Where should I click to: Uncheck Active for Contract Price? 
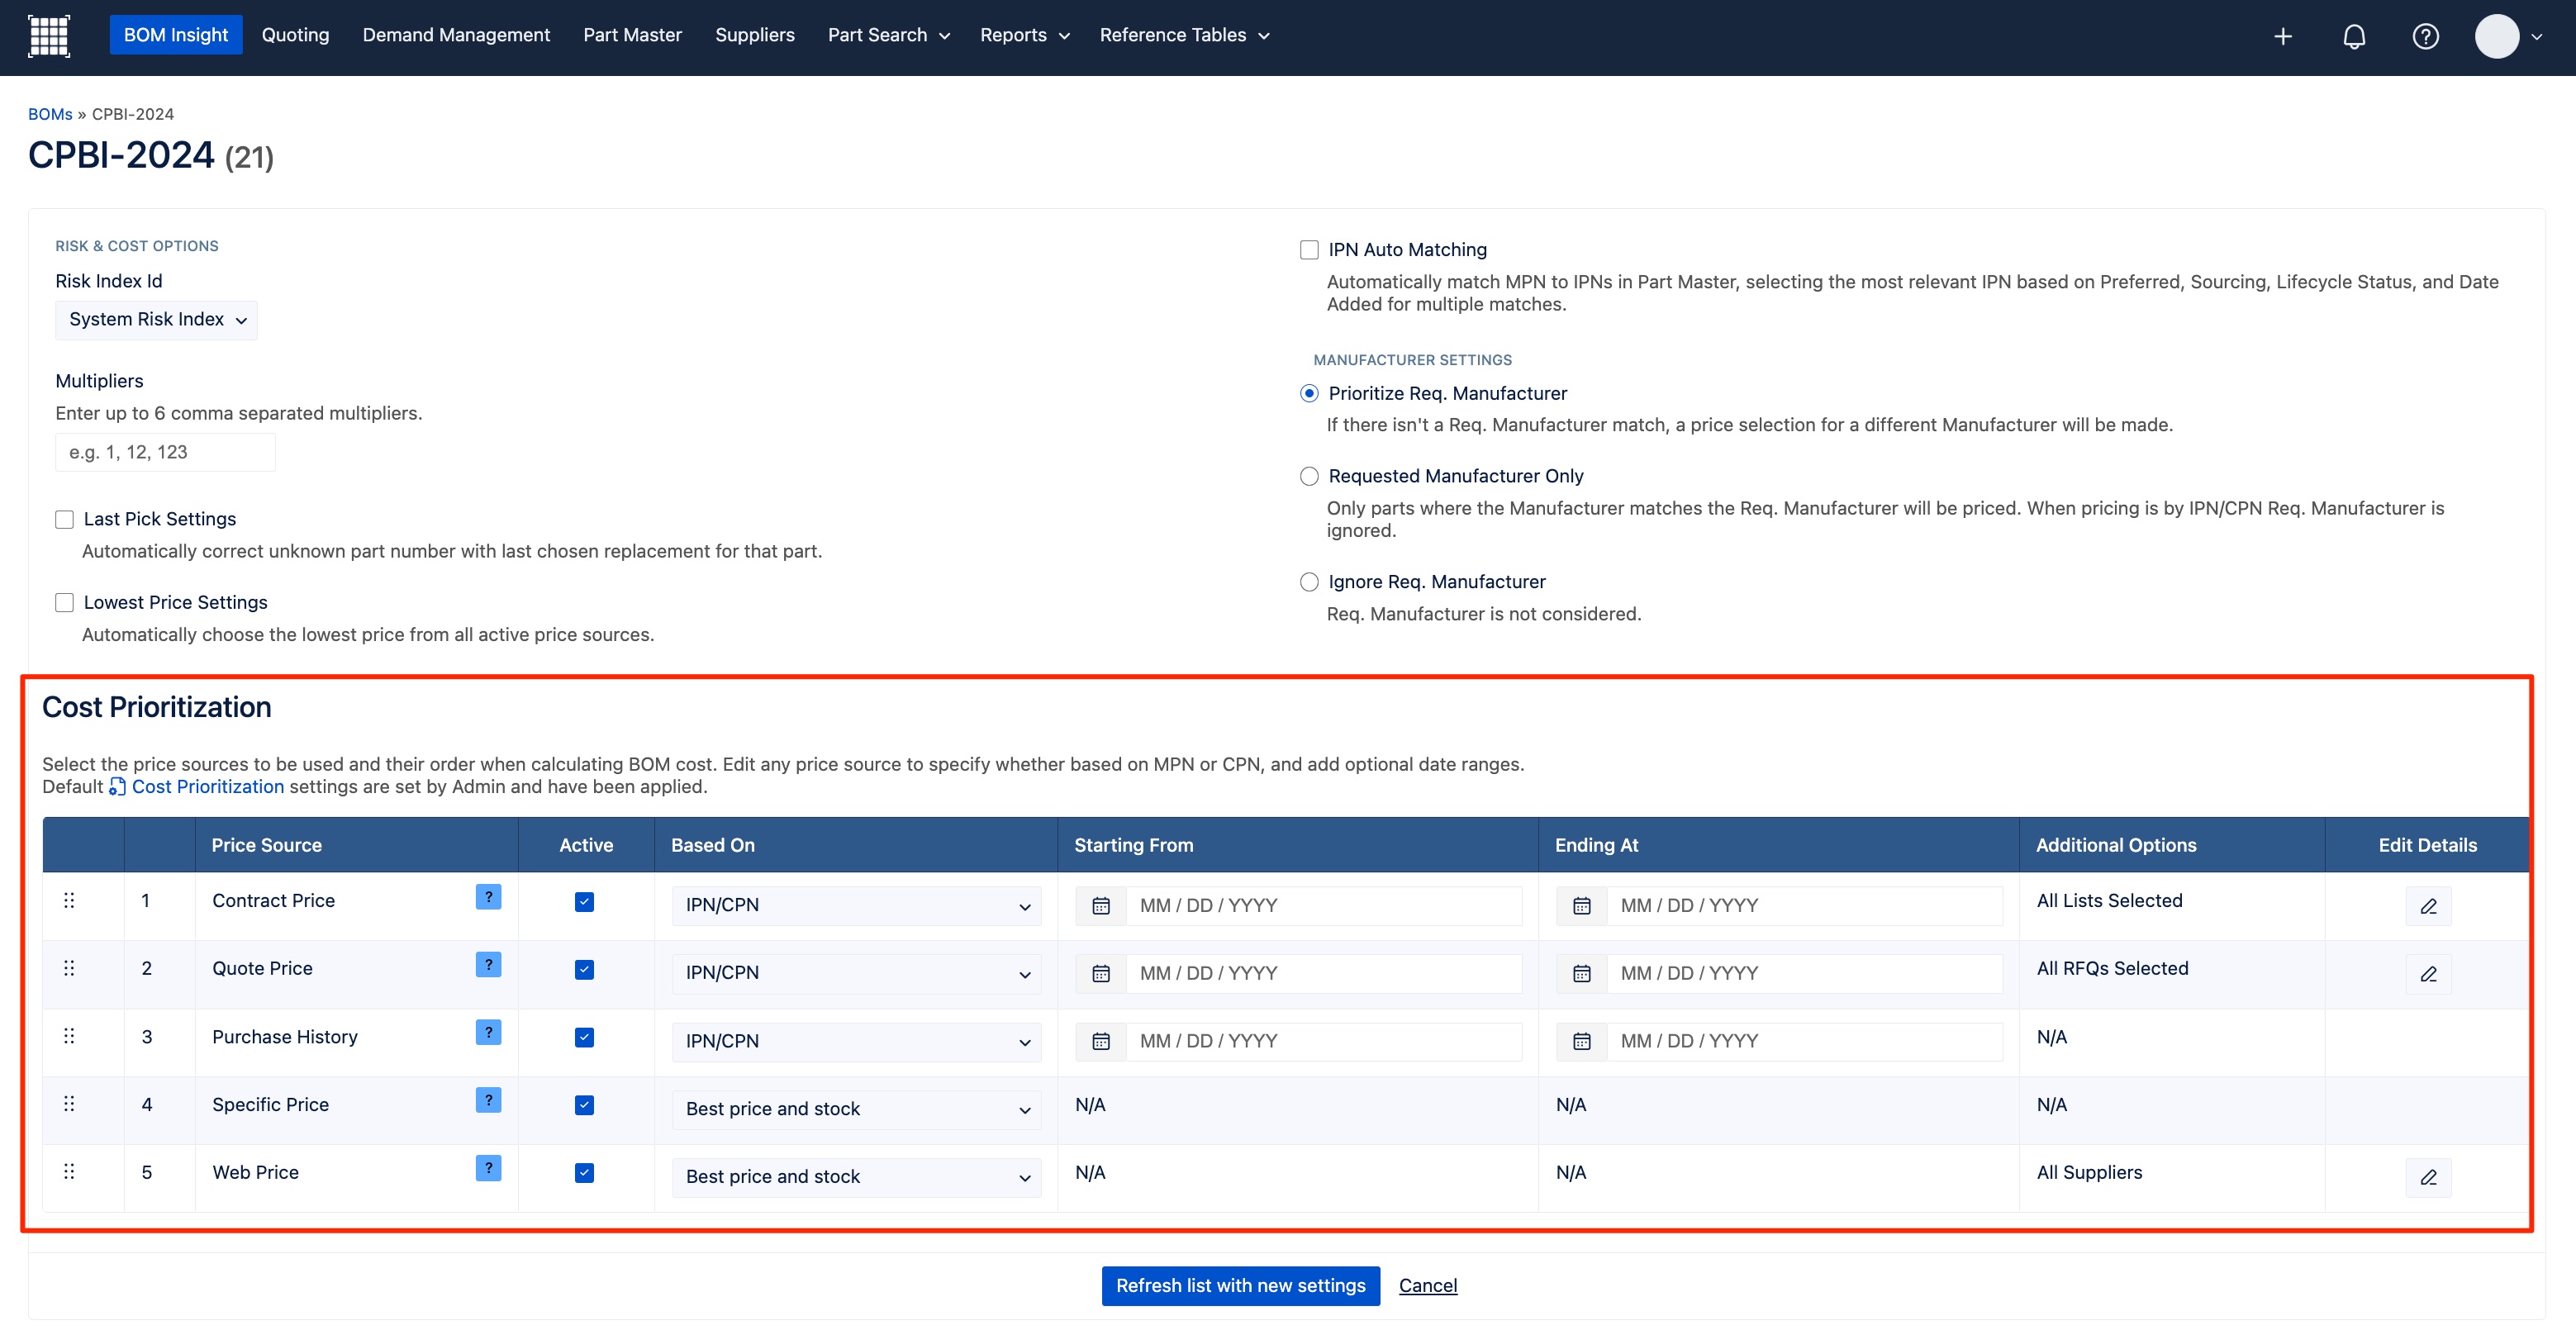coord(585,902)
